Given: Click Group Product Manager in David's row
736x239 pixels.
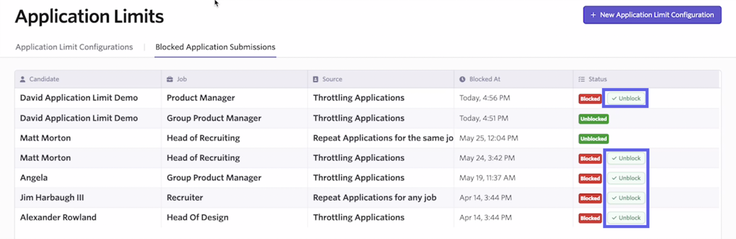Looking at the screenshot, I should [214, 118].
